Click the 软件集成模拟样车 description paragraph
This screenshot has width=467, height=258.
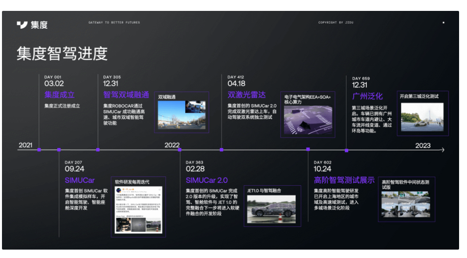click(x=86, y=199)
